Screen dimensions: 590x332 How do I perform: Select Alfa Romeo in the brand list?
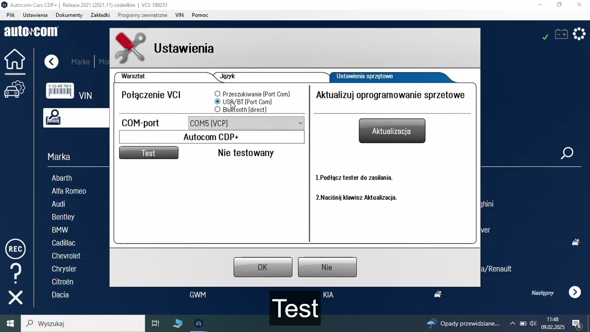(x=69, y=191)
